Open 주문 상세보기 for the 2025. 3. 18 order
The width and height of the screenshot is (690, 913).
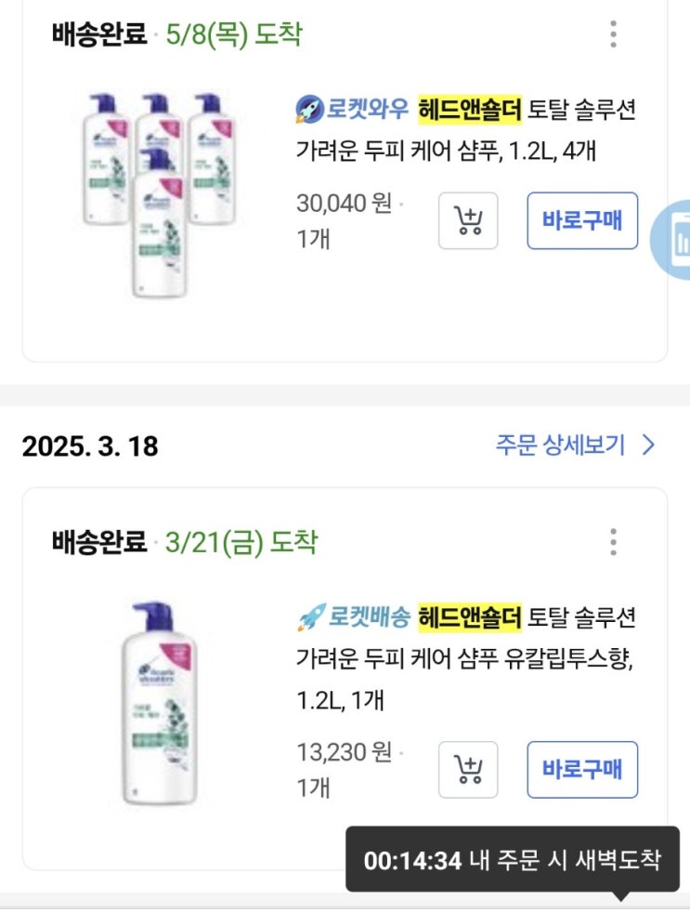(x=560, y=444)
